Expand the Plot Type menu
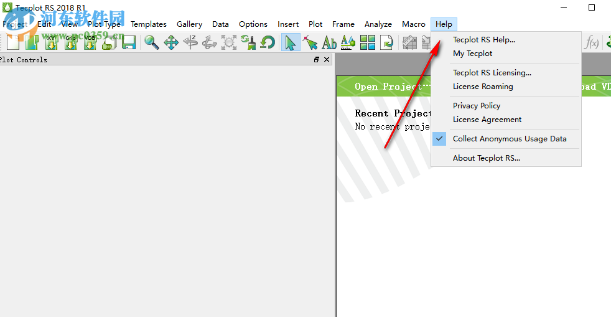This screenshot has width=611, height=317. (x=105, y=24)
